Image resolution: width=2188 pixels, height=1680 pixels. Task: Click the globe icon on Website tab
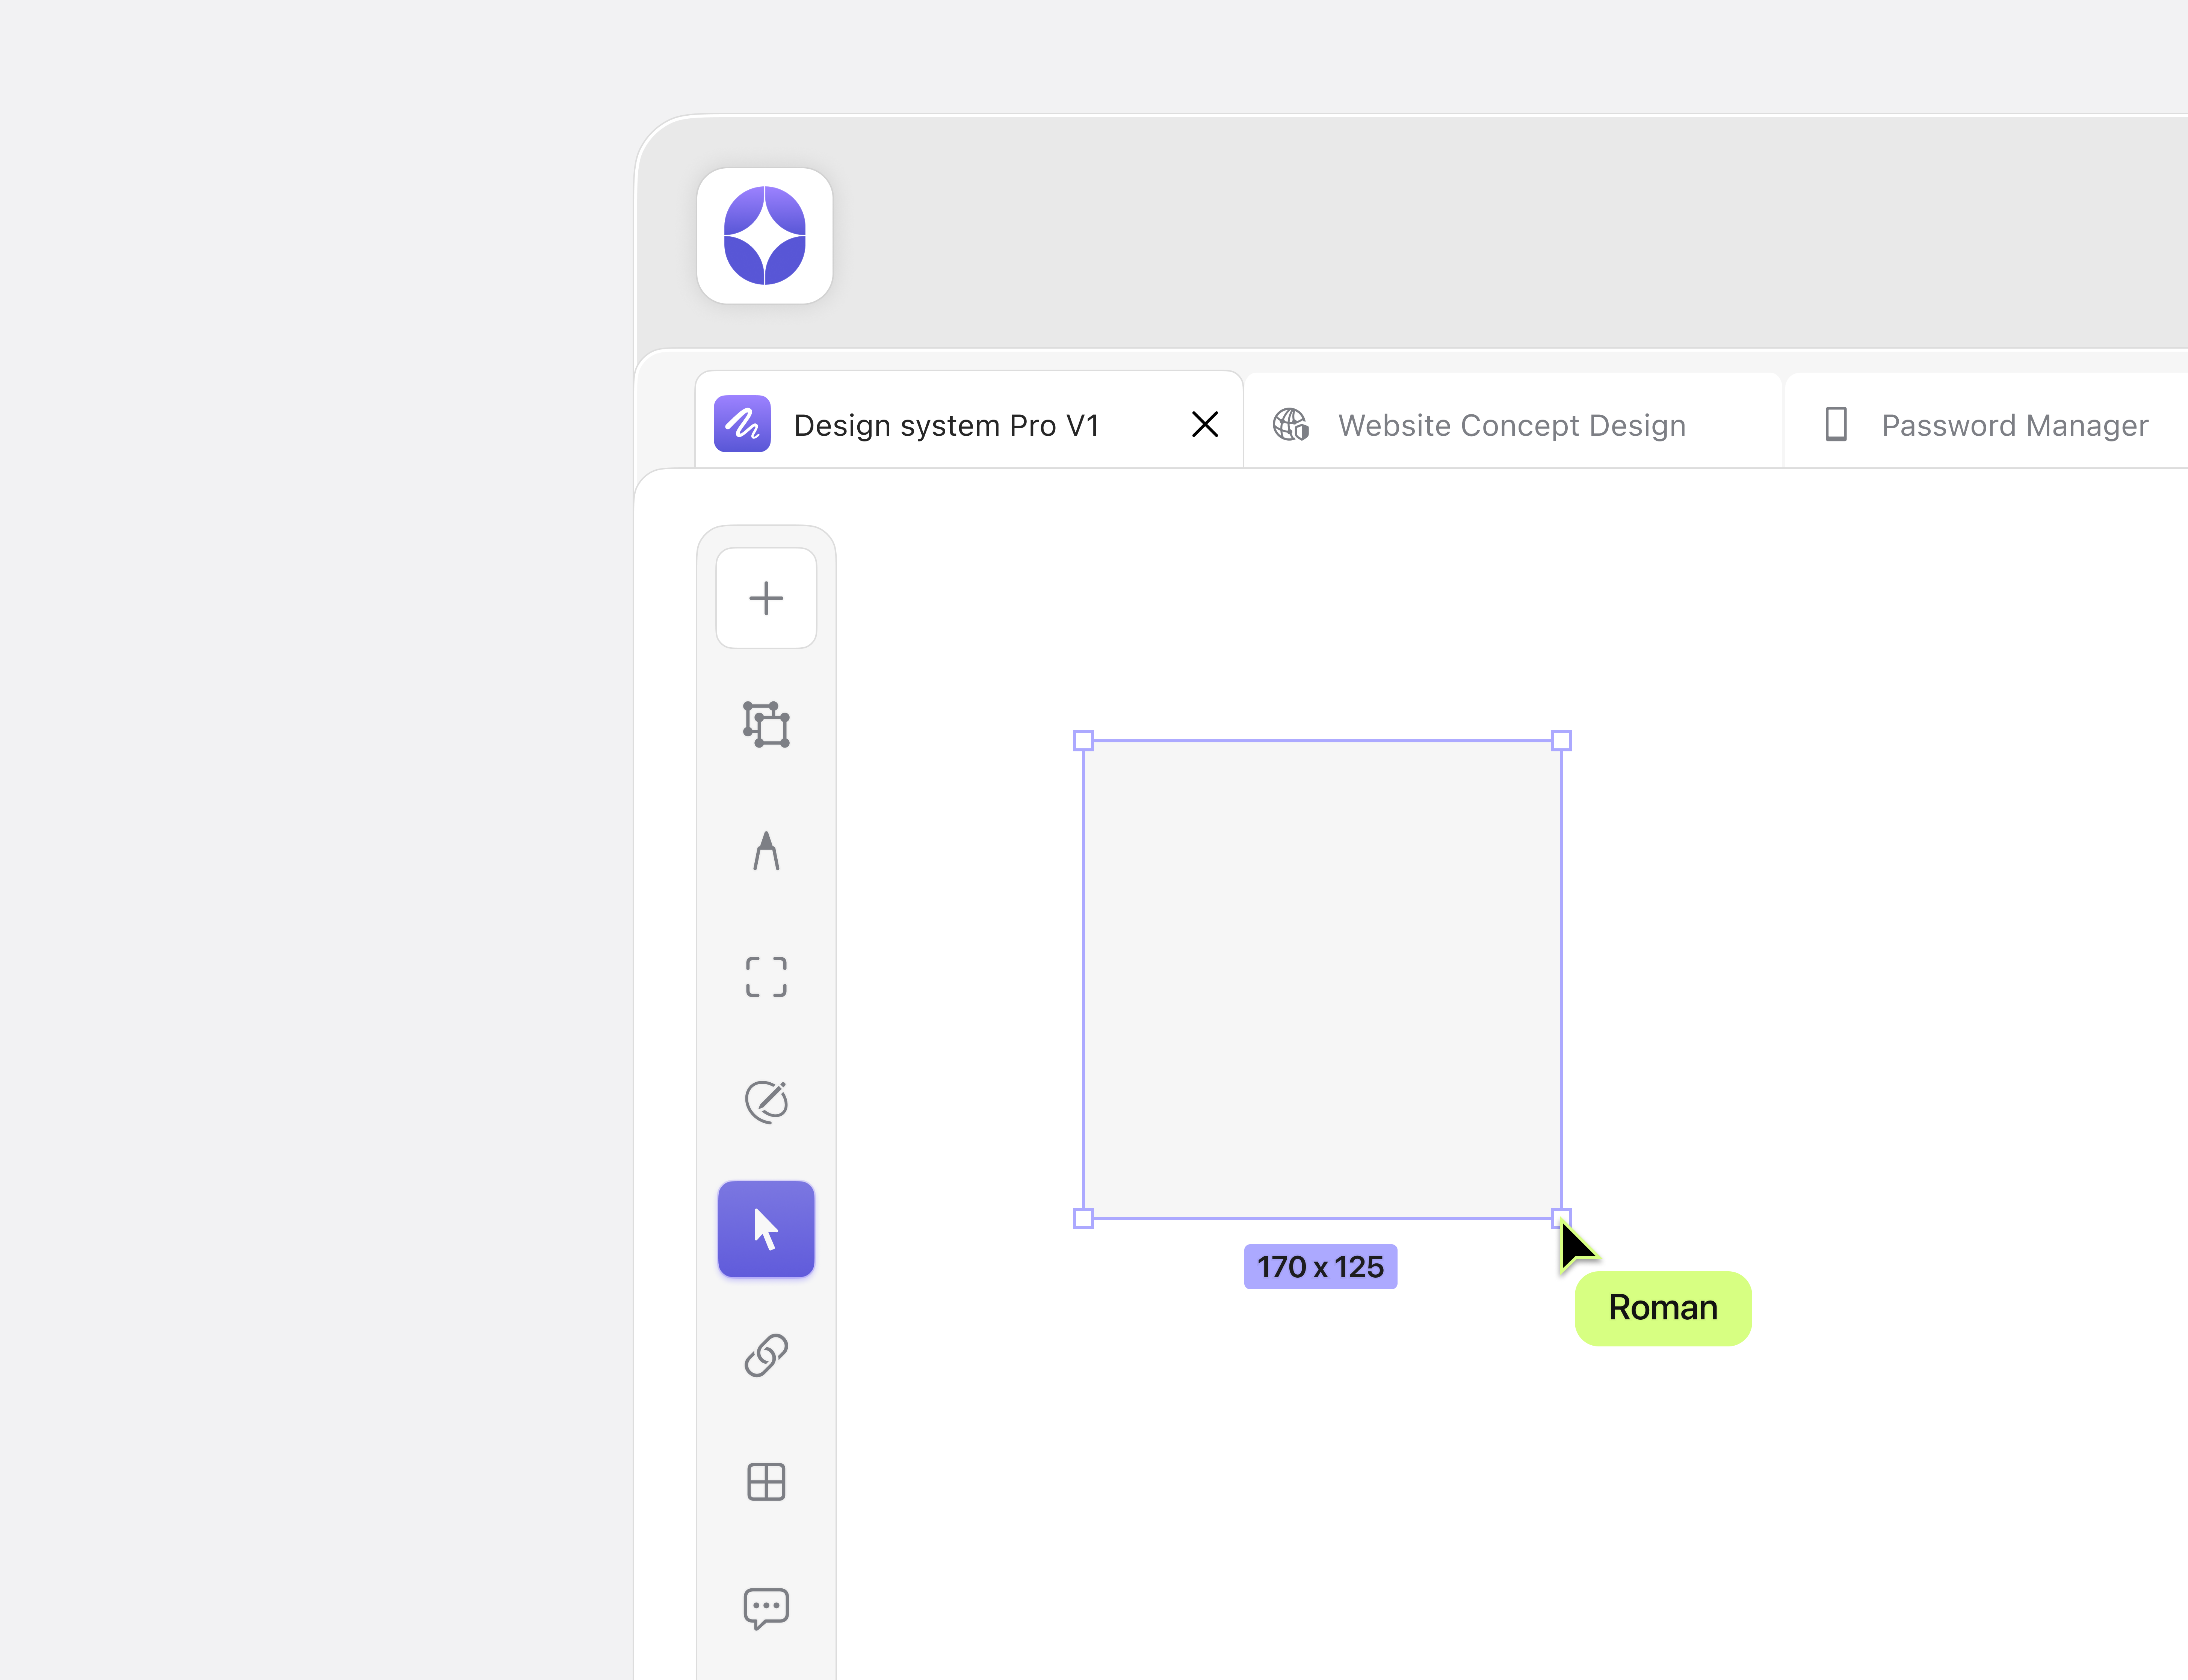pos(1291,424)
